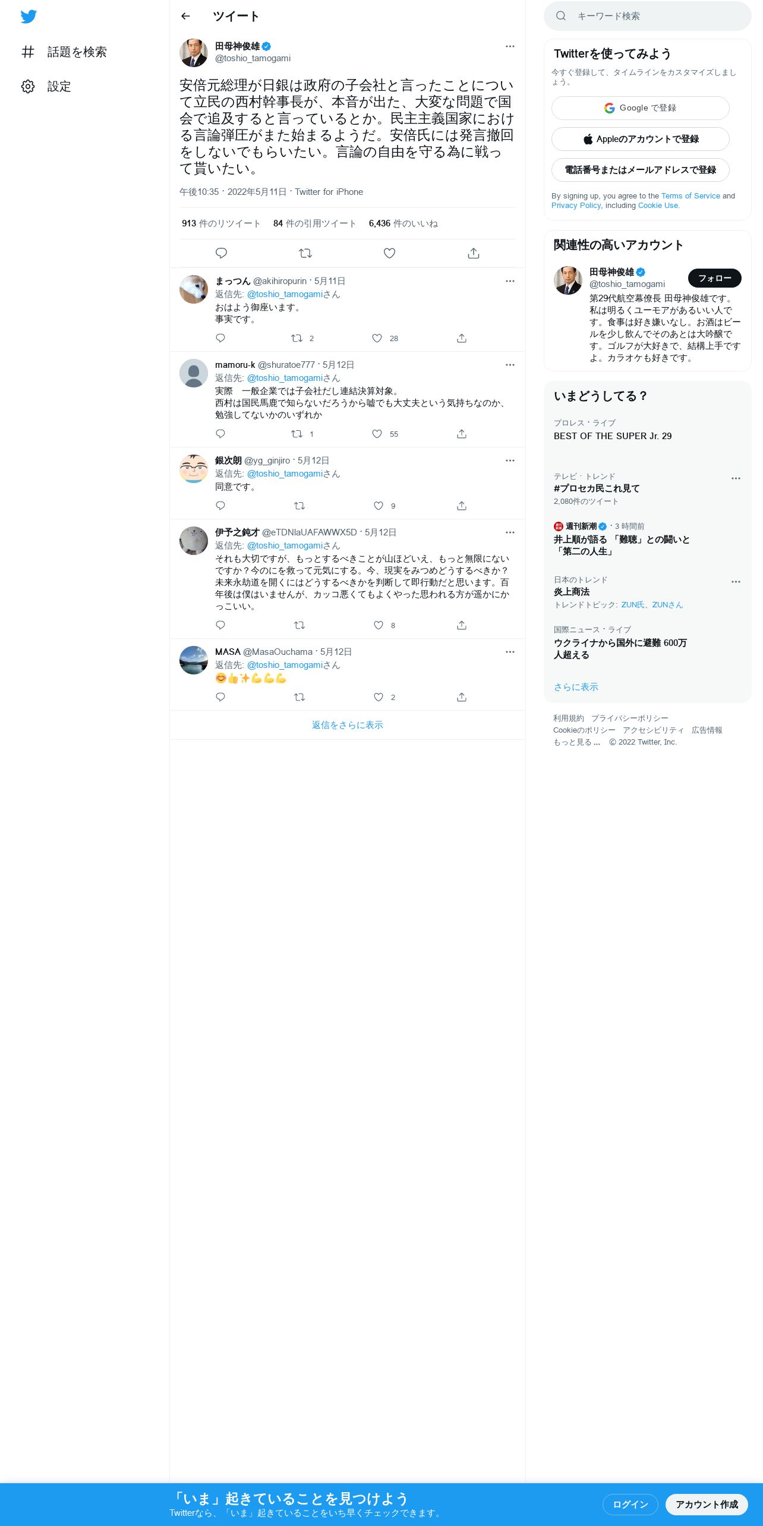The height and width of the screenshot is (1526, 763).
Task: Show more replies via 返信をさらに表示
Action: coord(347,725)
